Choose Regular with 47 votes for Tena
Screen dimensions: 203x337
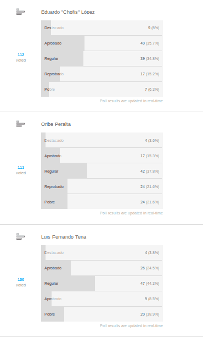[102, 284]
